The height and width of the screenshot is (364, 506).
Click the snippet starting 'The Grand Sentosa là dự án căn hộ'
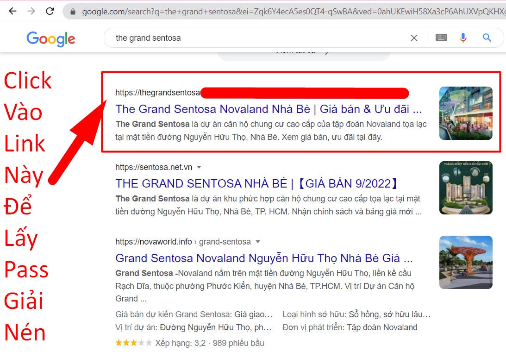pyautogui.click(x=271, y=131)
